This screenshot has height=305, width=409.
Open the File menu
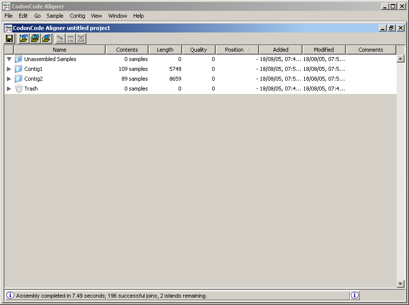[8, 16]
